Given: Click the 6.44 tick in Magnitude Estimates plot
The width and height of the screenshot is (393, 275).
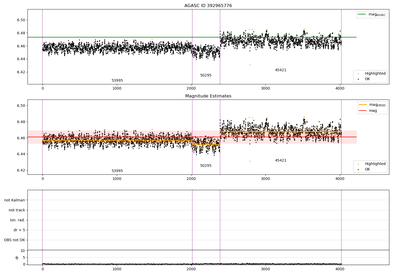Looking at the screenshot, I should coord(21,154).
